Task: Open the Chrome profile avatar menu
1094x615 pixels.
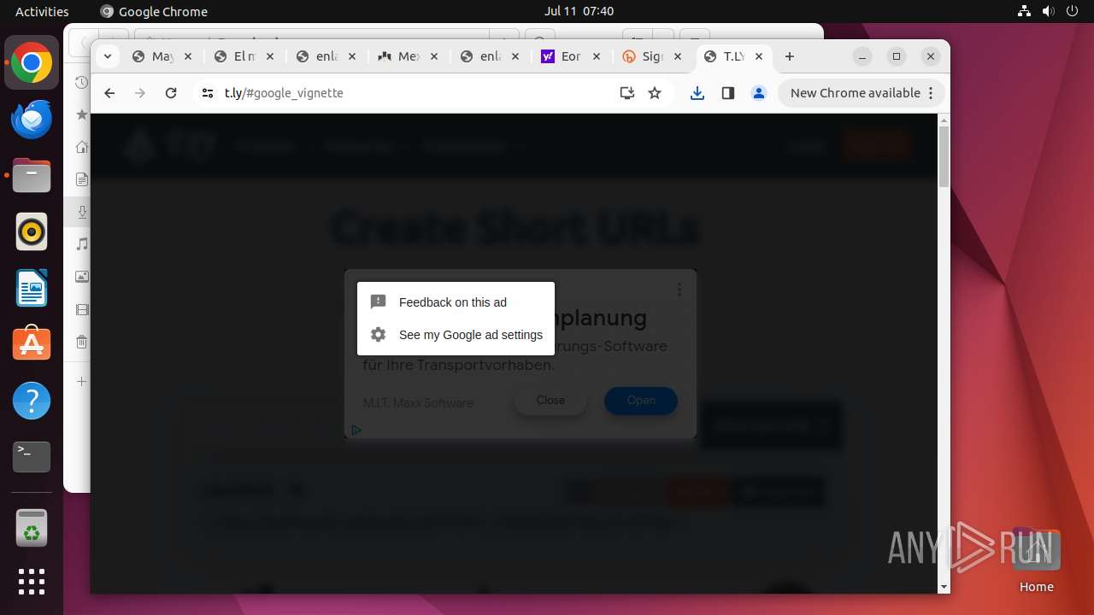Action: tap(759, 93)
